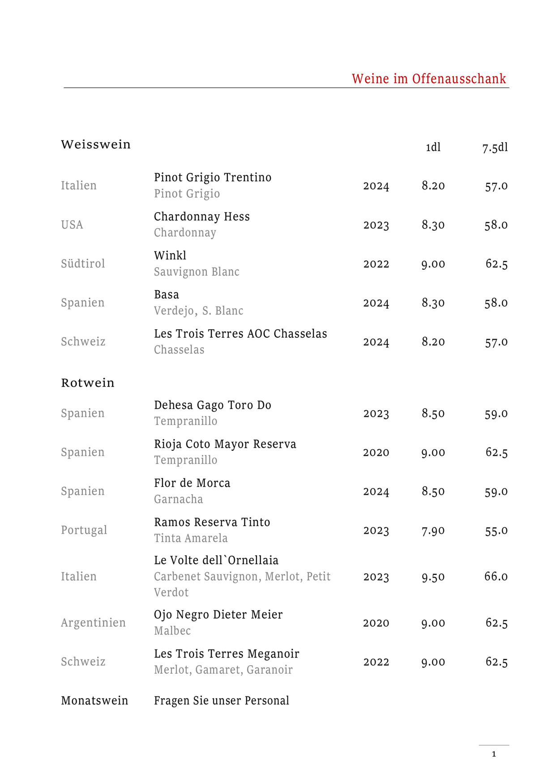The height and width of the screenshot is (773, 547).
Task: Click the '7.5dl' price column header
Action: [495, 148]
